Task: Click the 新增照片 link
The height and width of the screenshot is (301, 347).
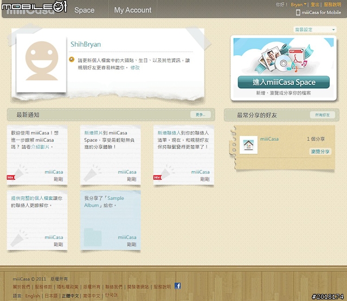Action: [93, 133]
